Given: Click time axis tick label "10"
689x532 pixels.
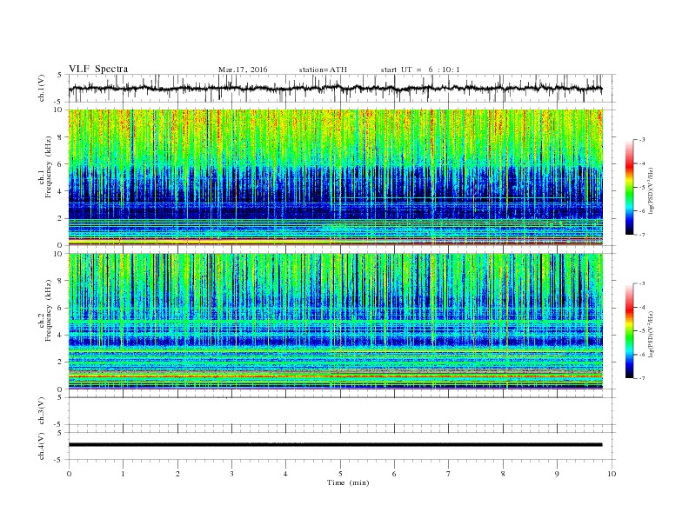Looking at the screenshot, I should click(612, 474).
